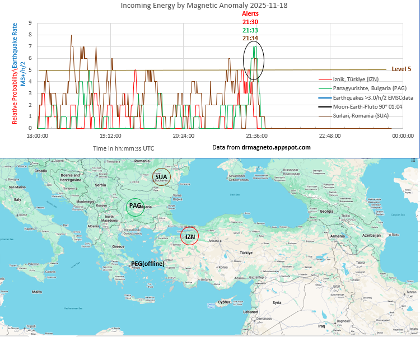This screenshot has width=420, height=337.
Task: Click the 22:48:00 x-axis tick label
Action: point(330,136)
